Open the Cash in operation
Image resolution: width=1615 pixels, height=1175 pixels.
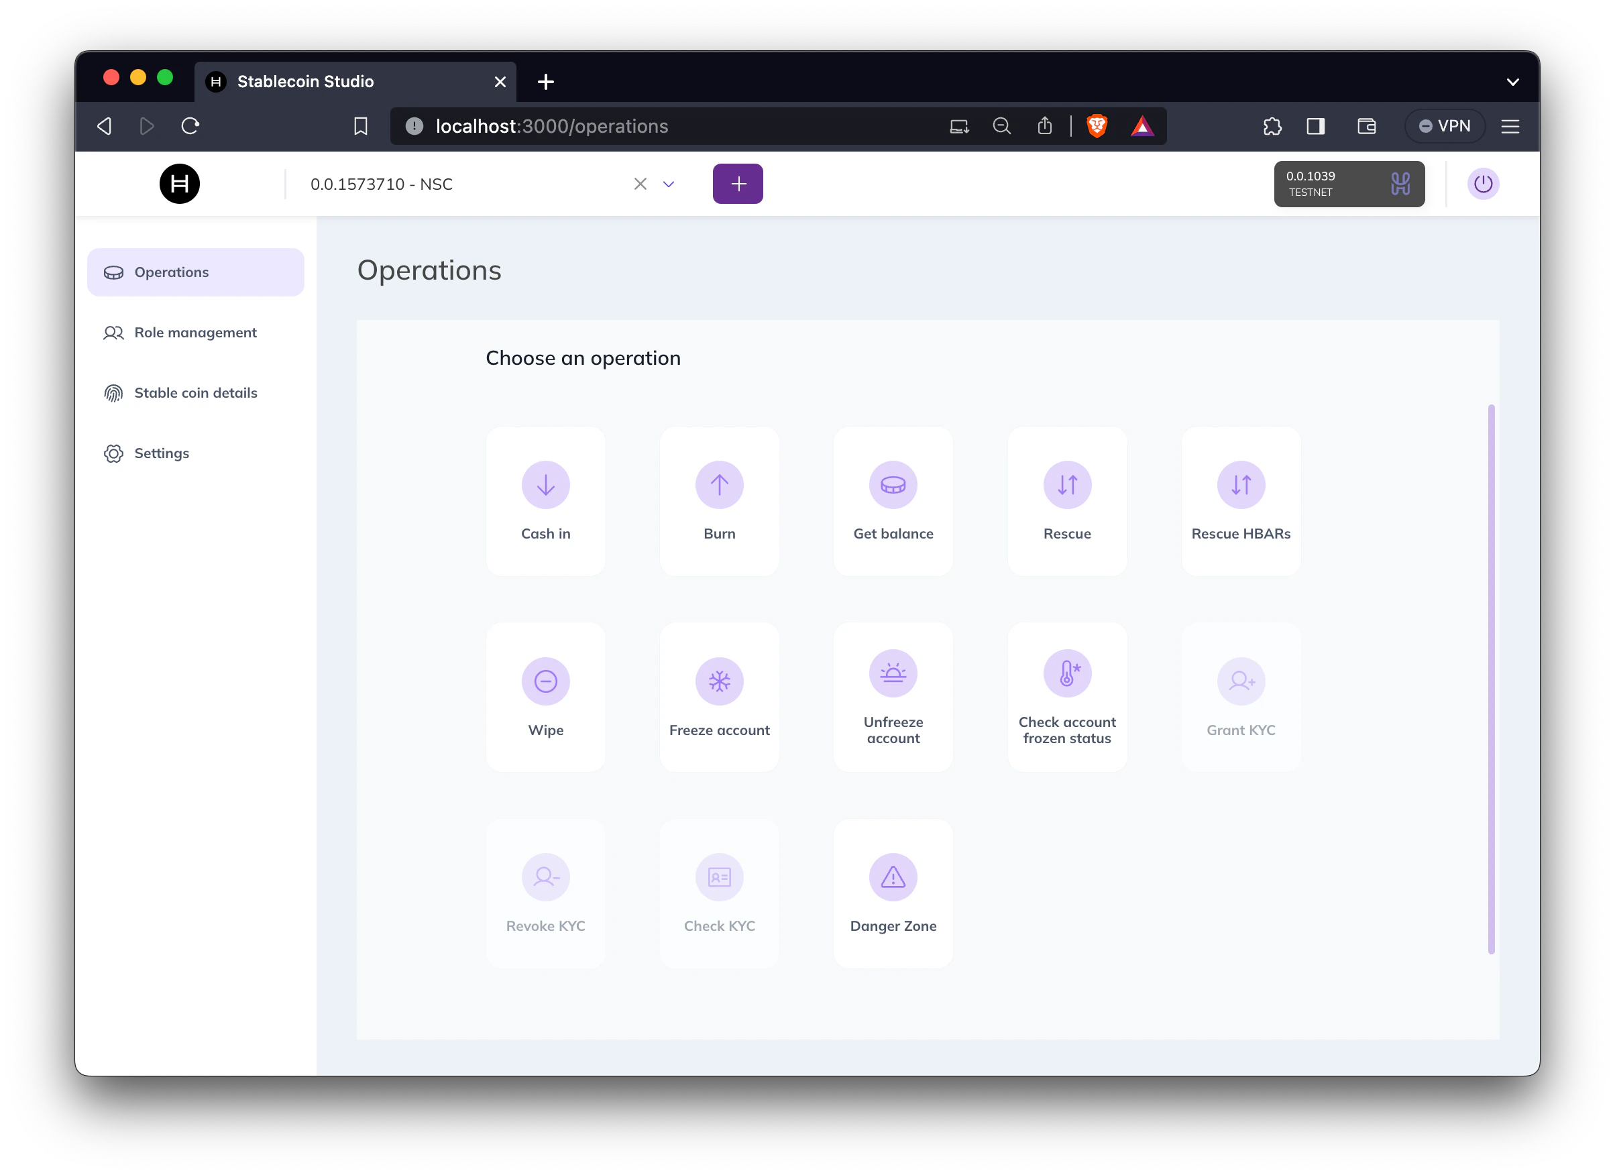pyautogui.click(x=545, y=500)
